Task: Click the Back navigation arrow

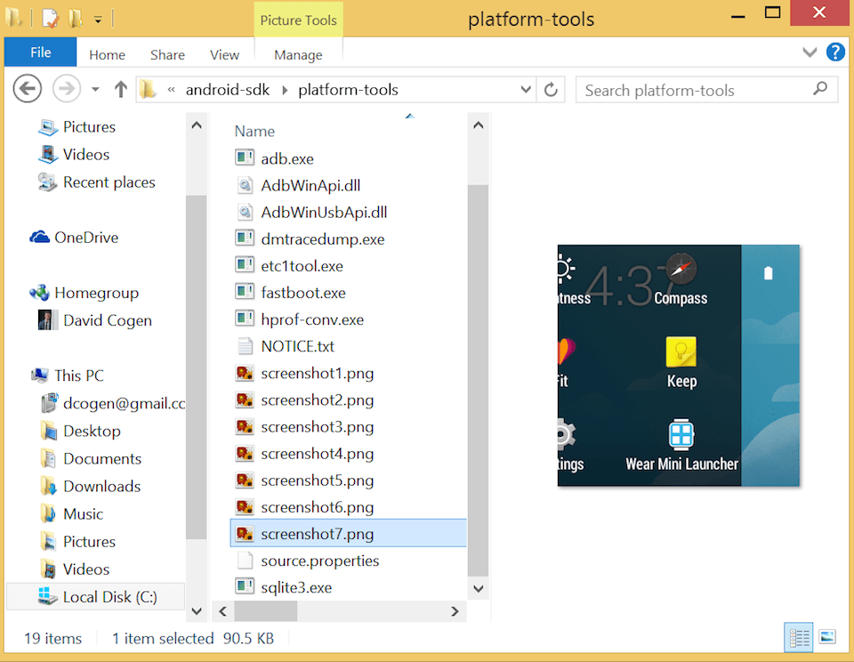Action: [28, 89]
